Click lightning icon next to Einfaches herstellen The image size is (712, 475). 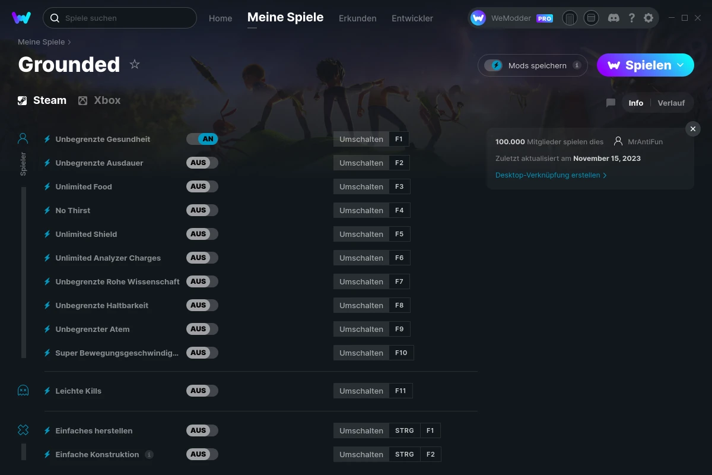pyautogui.click(x=47, y=430)
